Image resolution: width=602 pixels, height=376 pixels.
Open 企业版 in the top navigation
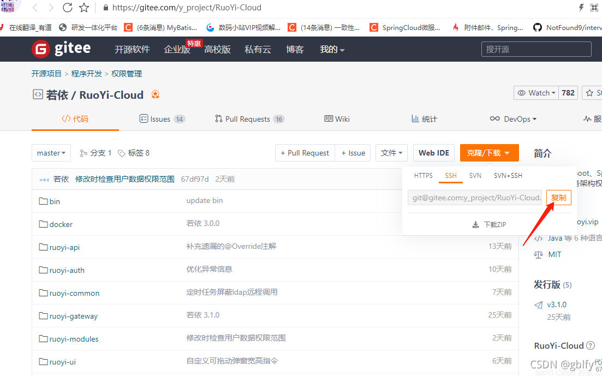[x=177, y=49]
